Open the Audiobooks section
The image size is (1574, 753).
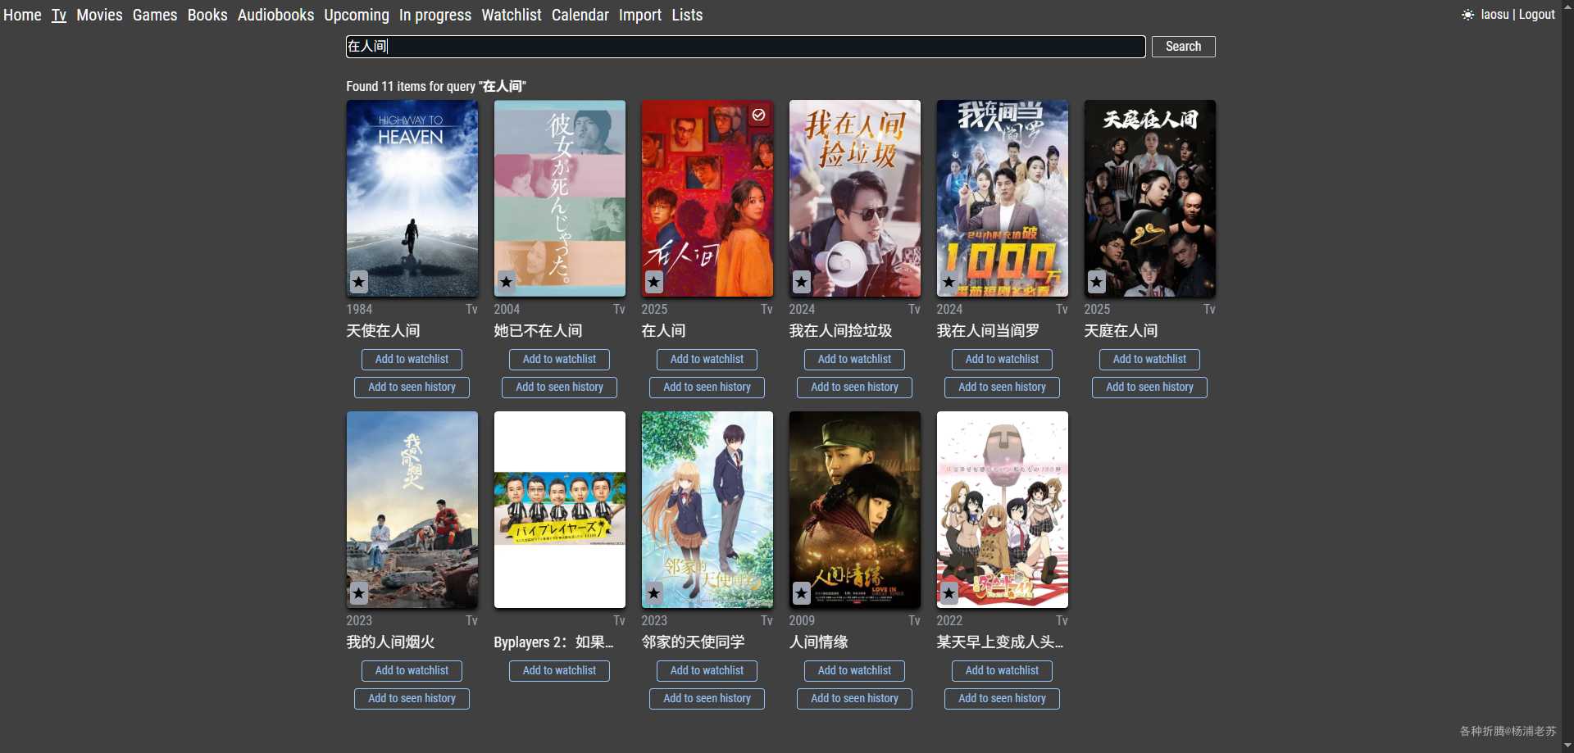click(275, 15)
